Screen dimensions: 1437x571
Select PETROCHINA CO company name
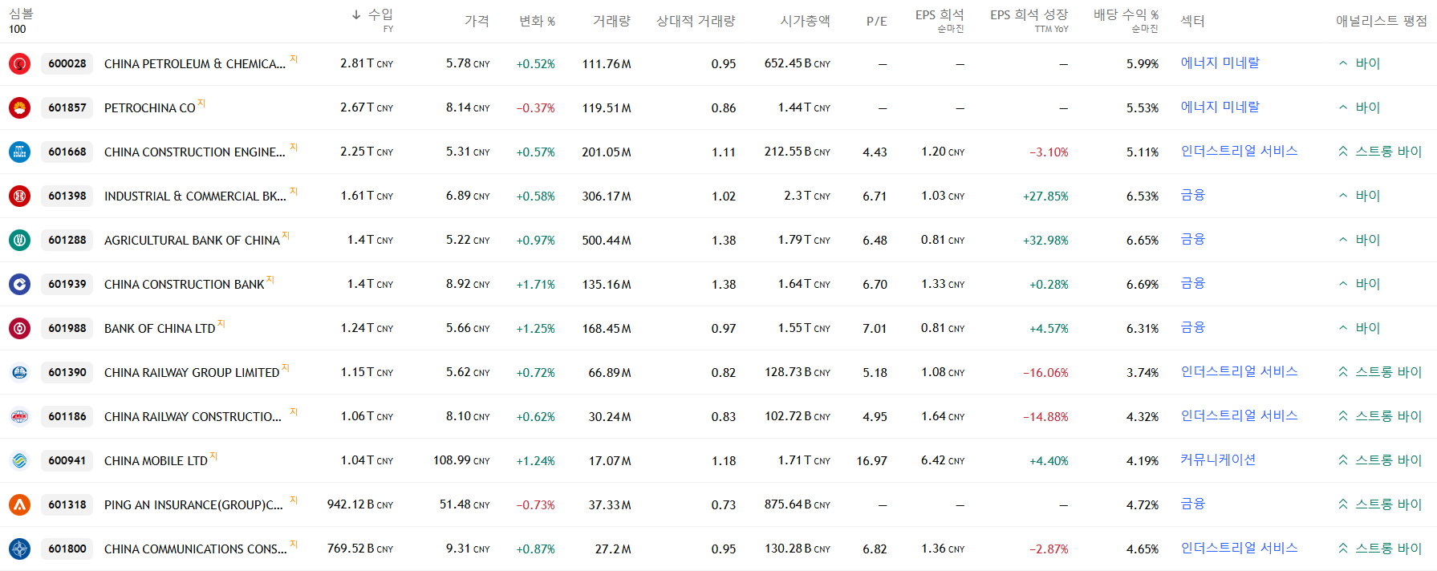150,108
